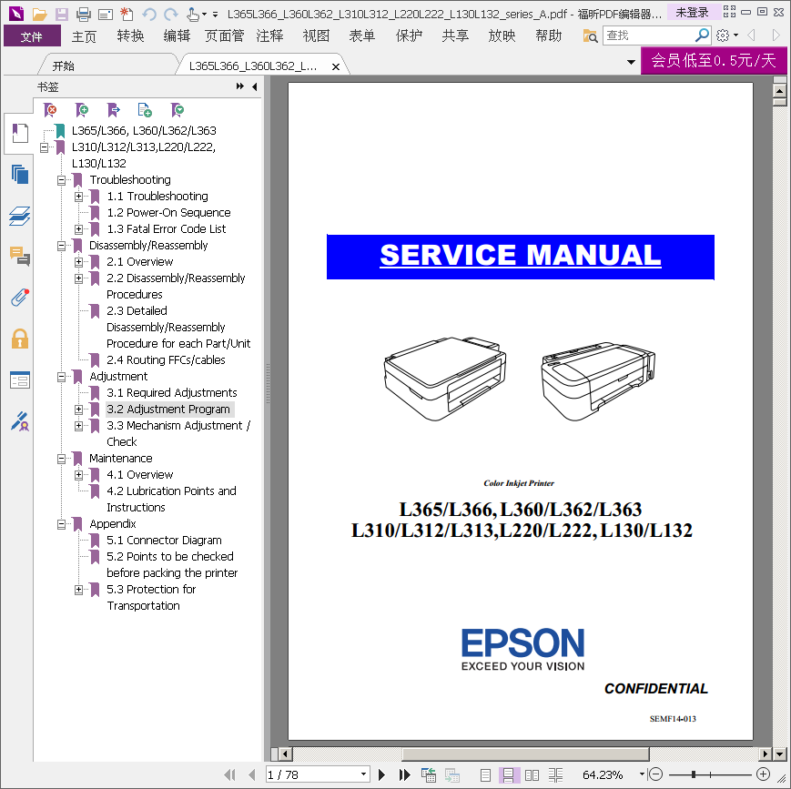The height and width of the screenshot is (789, 791).
Task: Expand the 5.3 Protection for Transportation bookmark
Action: pos(78,589)
